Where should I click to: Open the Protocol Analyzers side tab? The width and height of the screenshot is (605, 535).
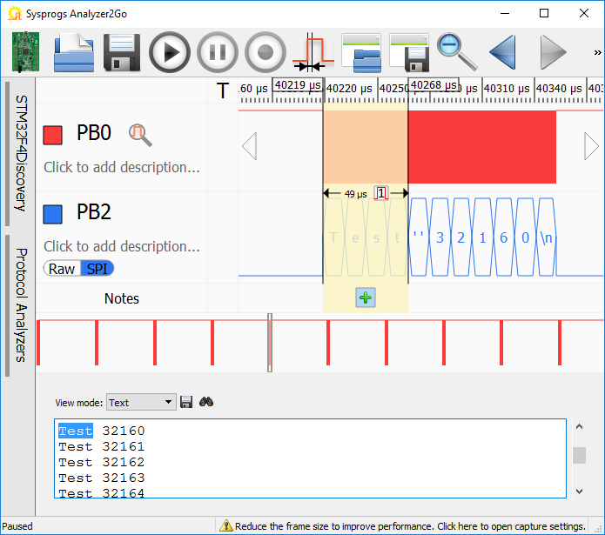click(x=20, y=304)
